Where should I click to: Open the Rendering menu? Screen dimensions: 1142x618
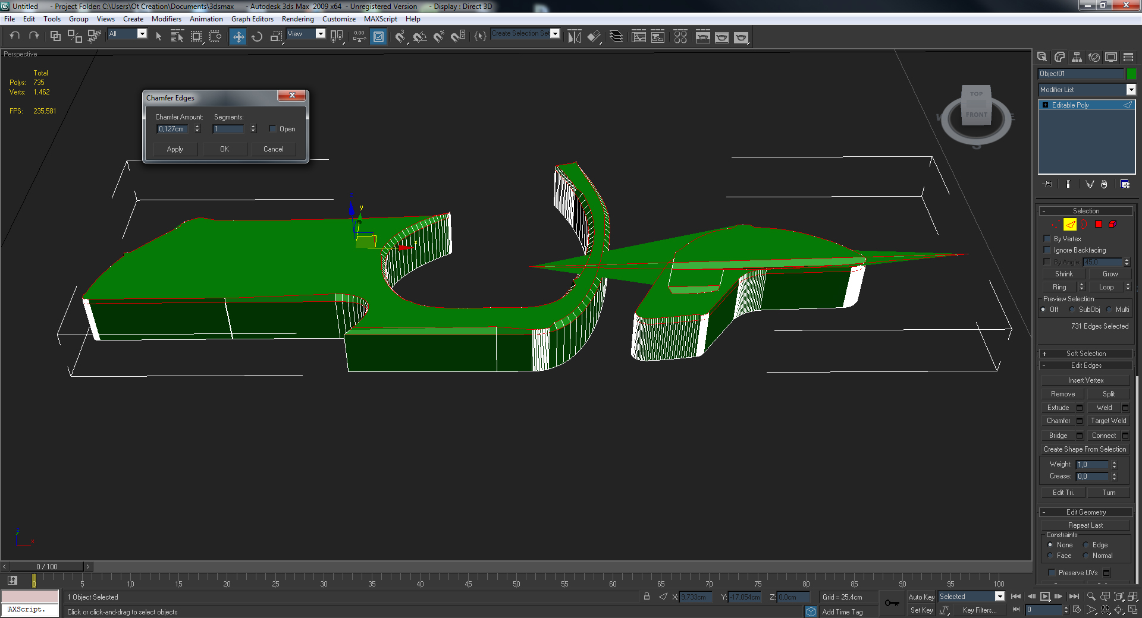(x=297, y=19)
